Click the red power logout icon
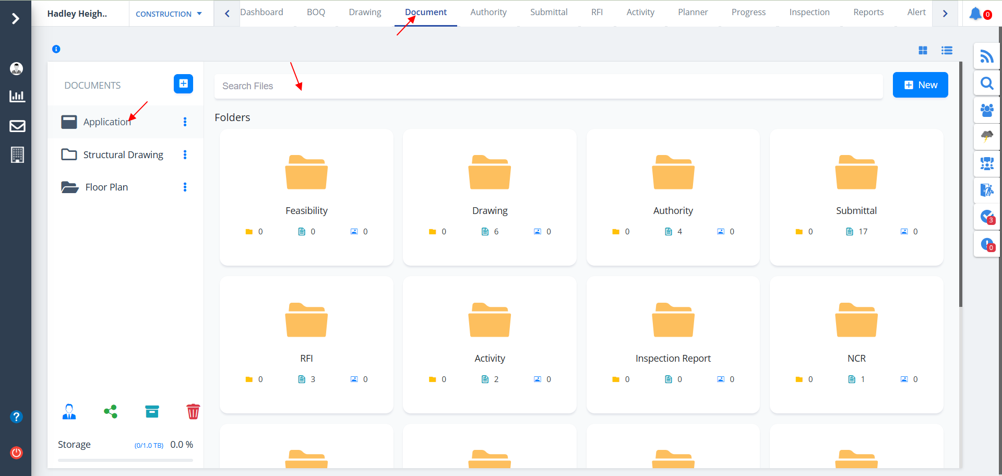Screen dimensions: 1002x476 click(17, 453)
